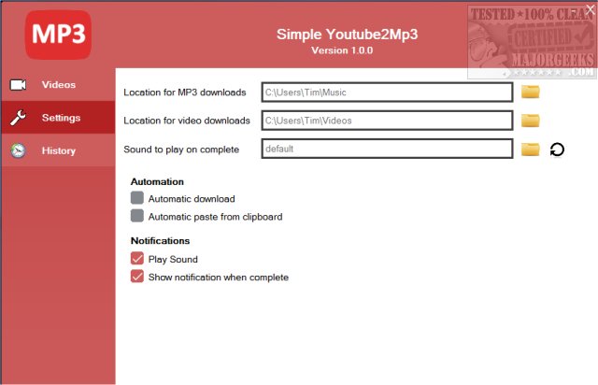Screen dimensions: 598x385
Task: Click the Version 1.0.0 text
Action: [342, 50]
